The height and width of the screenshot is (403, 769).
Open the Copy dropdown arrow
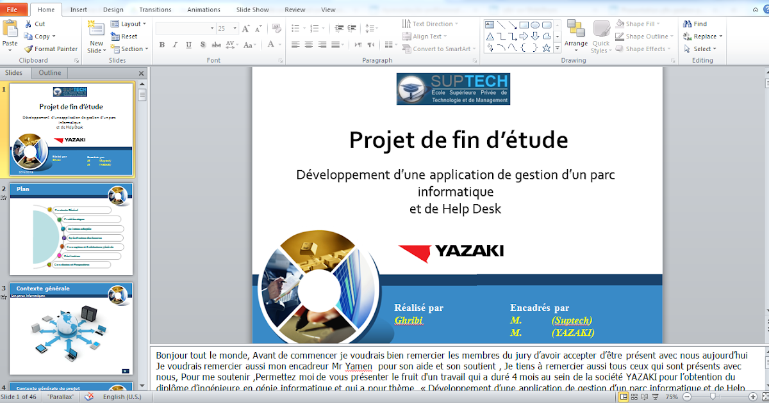54,36
